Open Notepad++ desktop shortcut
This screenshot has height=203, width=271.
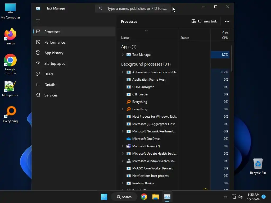(10, 88)
